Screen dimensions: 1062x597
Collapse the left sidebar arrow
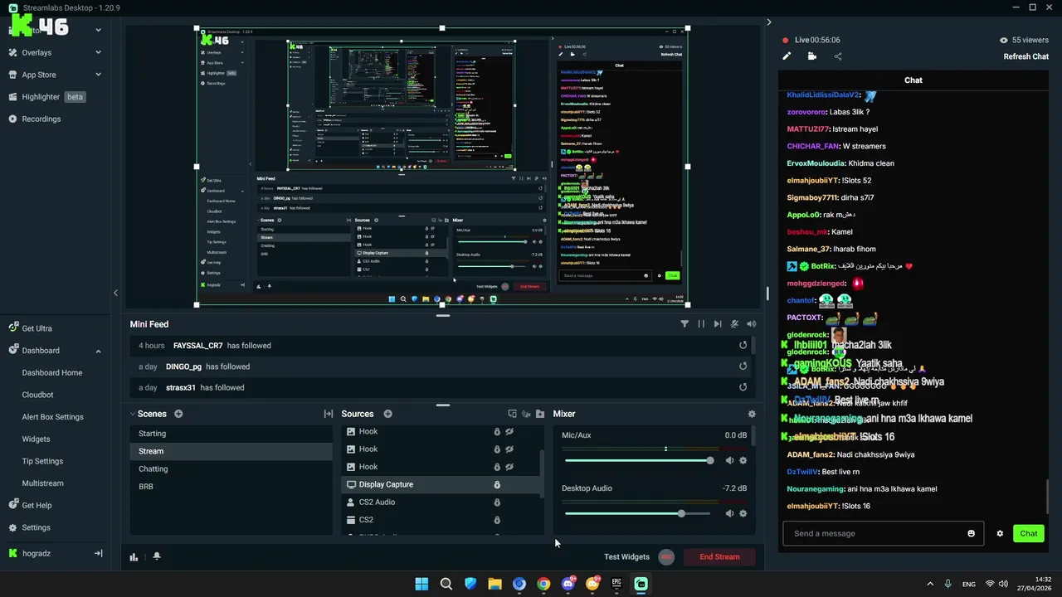115,293
